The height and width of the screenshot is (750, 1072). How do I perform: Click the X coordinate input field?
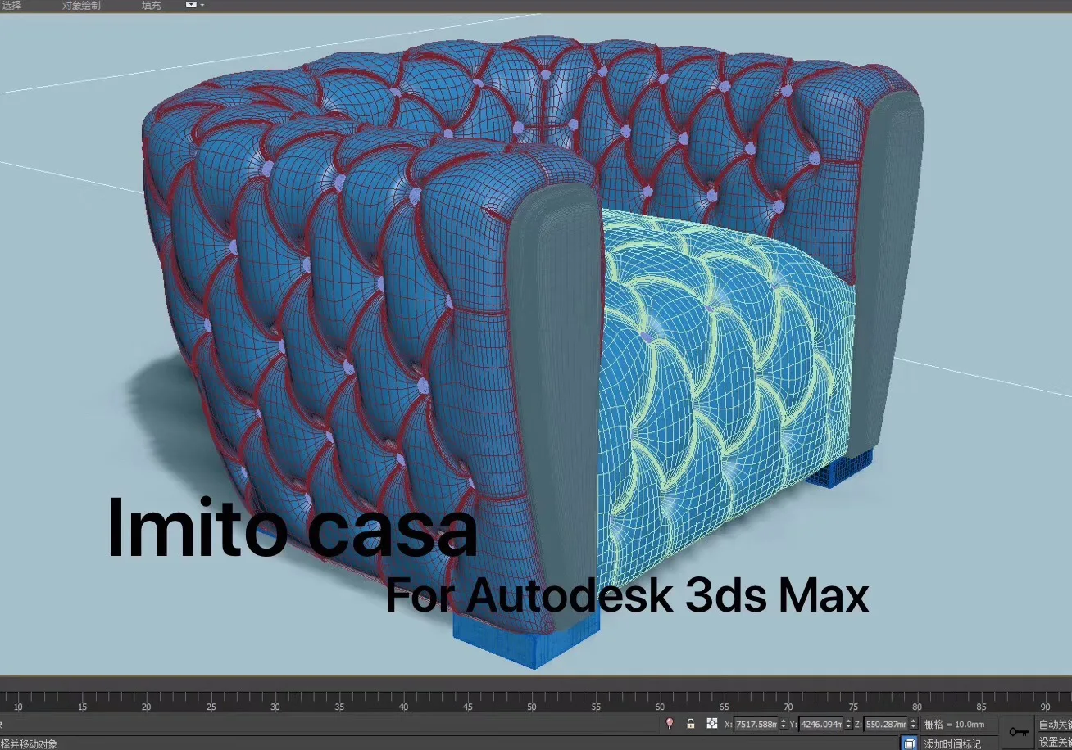click(756, 724)
